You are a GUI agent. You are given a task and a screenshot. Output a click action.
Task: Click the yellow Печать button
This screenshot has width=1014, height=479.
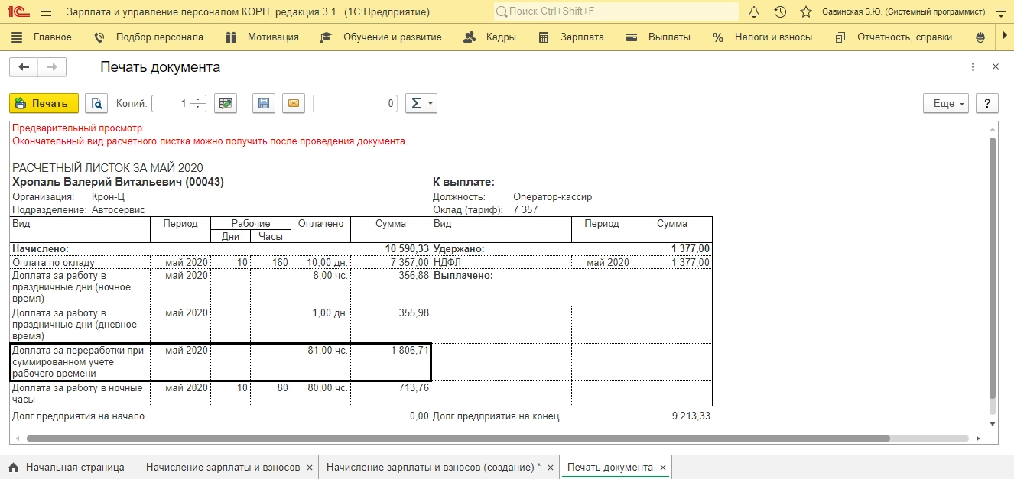tap(44, 103)
